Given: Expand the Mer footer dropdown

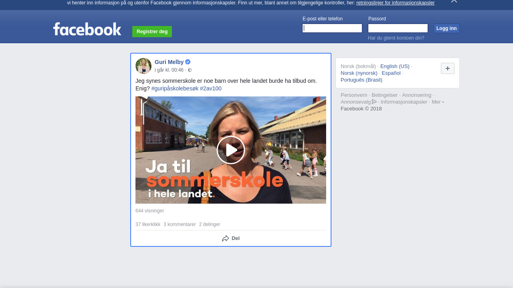Looking at the screenshot, I should tap(438, 102).
